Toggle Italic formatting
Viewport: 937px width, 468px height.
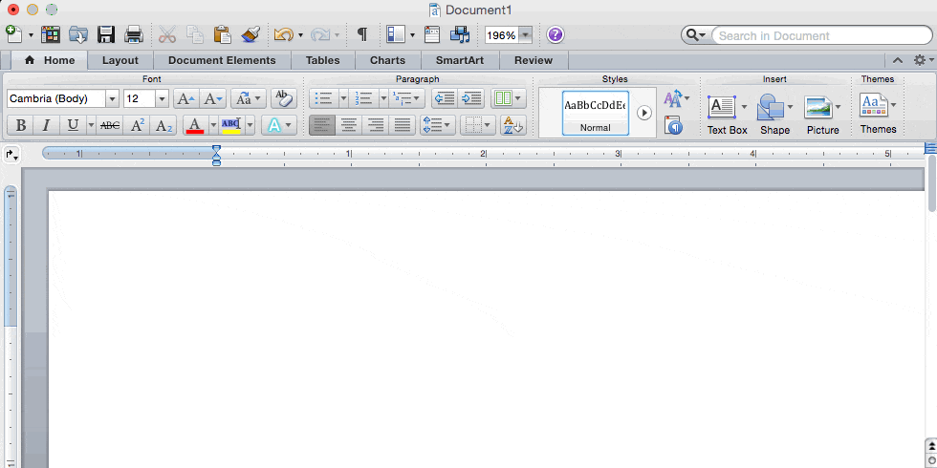tap(45, 125)
